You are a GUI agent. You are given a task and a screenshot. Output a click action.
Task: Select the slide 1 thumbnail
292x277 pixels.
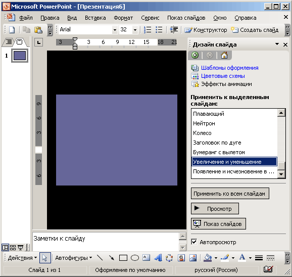(20, 56)
